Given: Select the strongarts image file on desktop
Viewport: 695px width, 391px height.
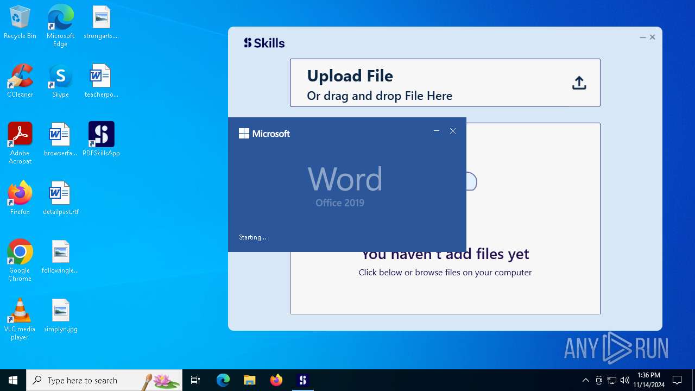Looking at the screenshot, I should click(101, 22).
